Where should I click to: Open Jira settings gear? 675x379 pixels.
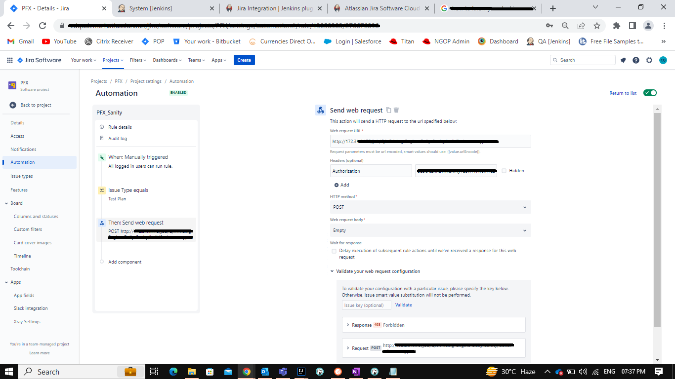(x=649, y=60)
